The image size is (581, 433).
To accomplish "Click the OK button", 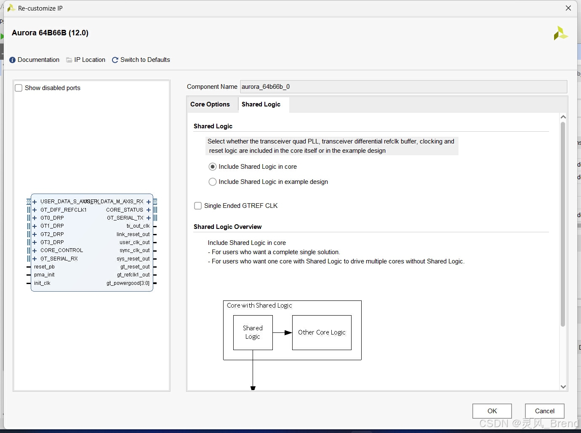I will [x=492, y=411].
